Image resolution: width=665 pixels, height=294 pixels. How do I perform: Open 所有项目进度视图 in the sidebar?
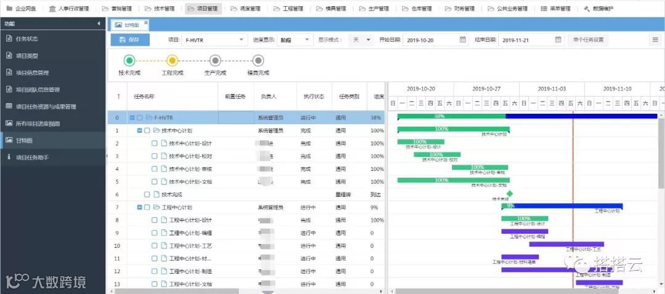point(52,123)
